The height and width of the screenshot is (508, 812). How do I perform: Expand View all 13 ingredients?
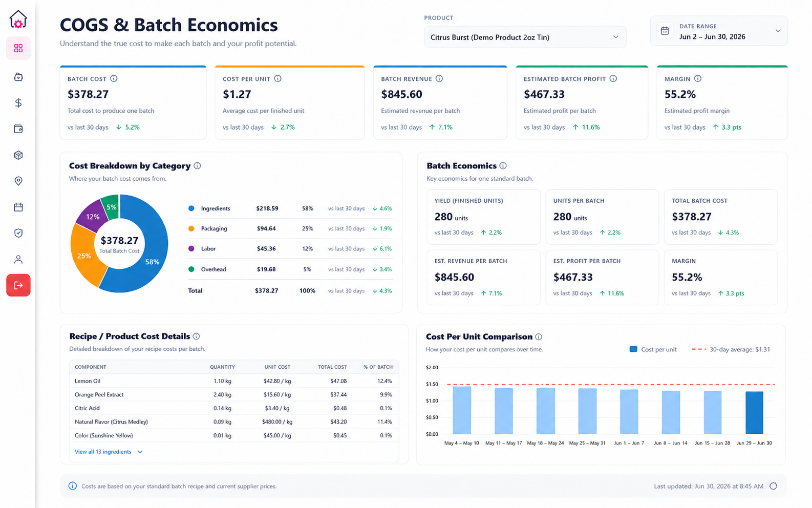click(109, 452)
